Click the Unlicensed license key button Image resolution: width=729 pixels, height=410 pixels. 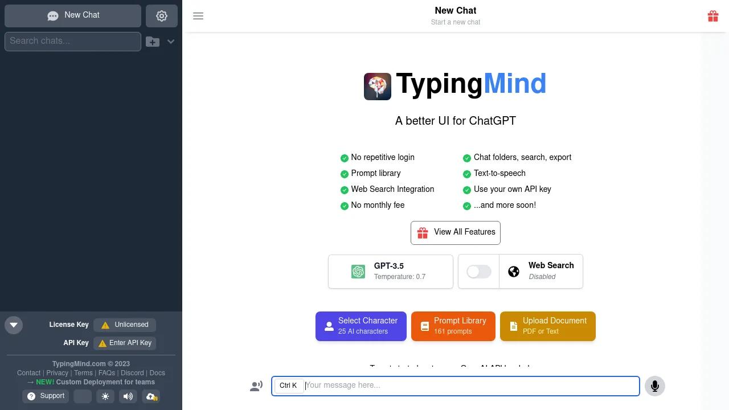tap(125, 325)
